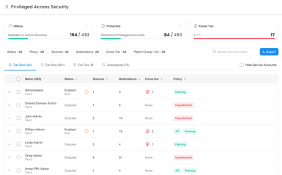Click the Export button
Viewport: 282px width, 175px height.
[269, 51]
